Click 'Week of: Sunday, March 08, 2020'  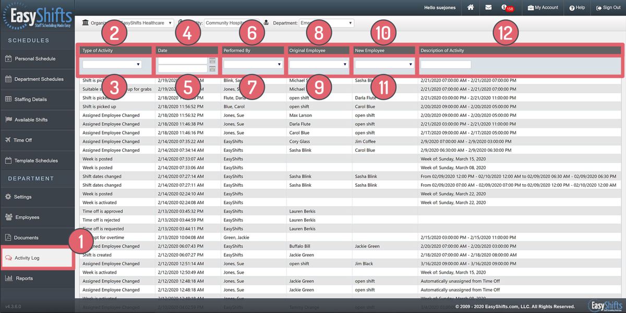[x=453, y=168]
